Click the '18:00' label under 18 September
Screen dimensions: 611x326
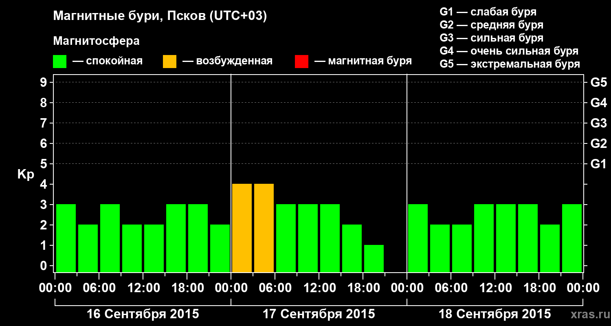(539, 288)
